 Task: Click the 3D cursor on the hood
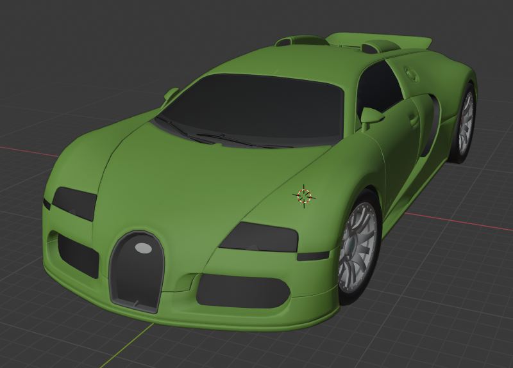(x=304, y=196)
